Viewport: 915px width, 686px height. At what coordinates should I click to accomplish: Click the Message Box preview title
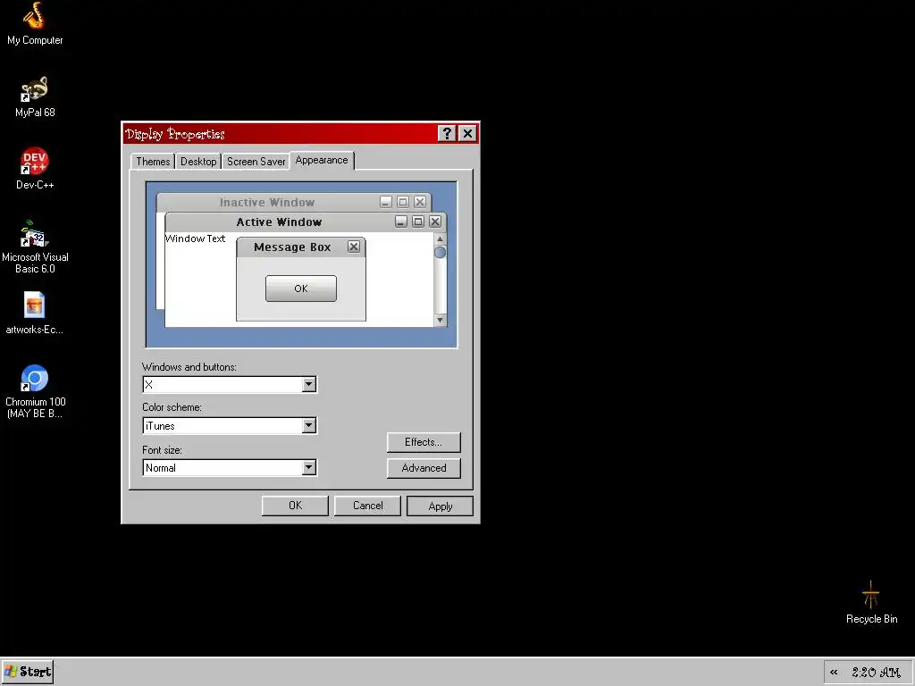point(292,247)
